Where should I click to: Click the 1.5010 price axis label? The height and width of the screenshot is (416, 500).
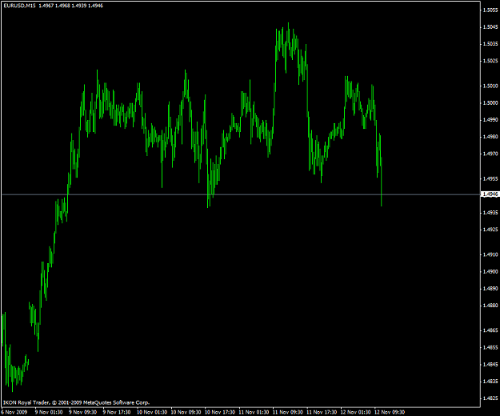pyautogui.click(x=490, y=86)
